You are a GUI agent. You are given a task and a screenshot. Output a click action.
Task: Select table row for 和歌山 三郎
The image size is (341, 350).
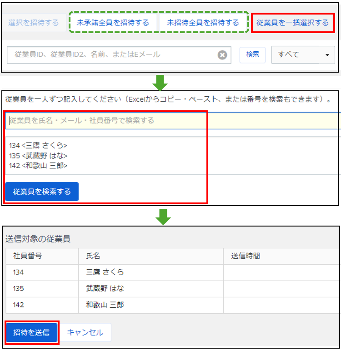tap(105, 305)
